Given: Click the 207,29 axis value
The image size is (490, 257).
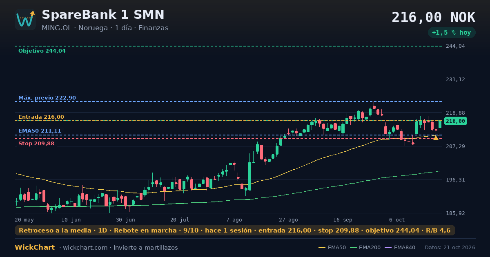Looking at the screenshot, I should pyautogui.click(x=456, y=146).
